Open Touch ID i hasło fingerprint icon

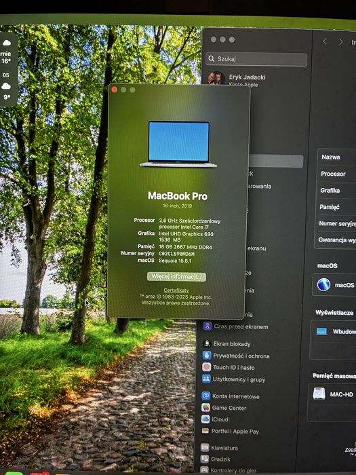coord(206,367)
